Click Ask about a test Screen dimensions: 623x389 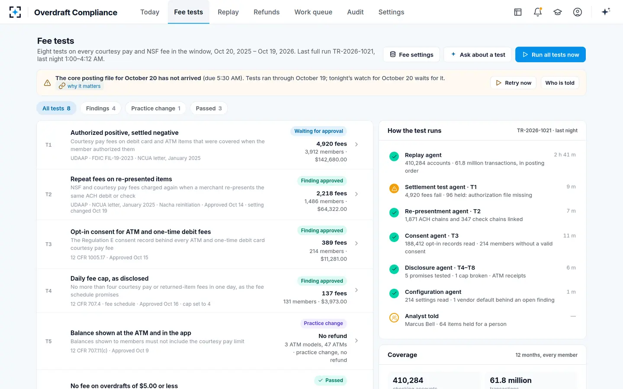click(x=478, y=54)
